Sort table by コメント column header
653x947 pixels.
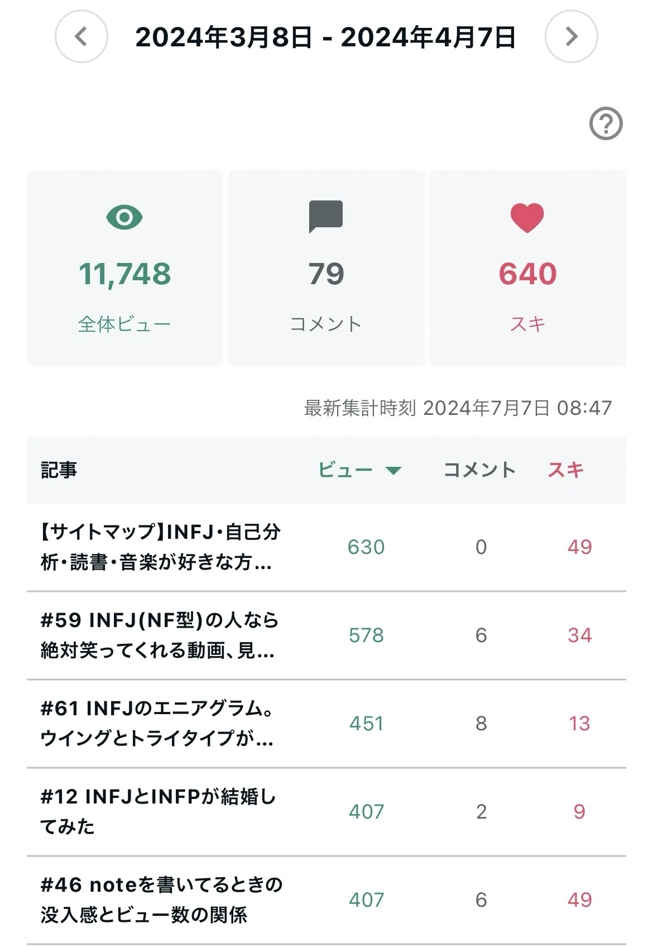479,470
